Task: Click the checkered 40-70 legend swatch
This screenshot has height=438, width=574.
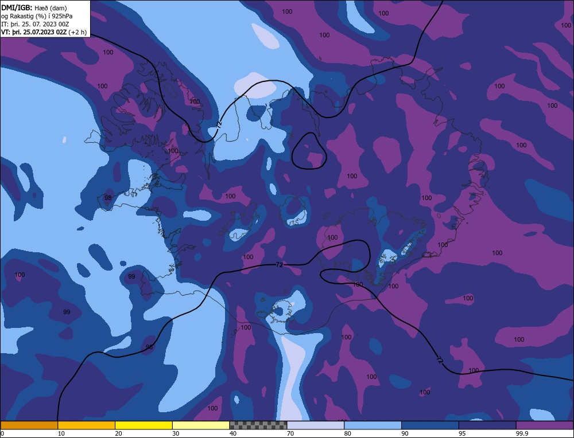Action: tap(258, 425)
